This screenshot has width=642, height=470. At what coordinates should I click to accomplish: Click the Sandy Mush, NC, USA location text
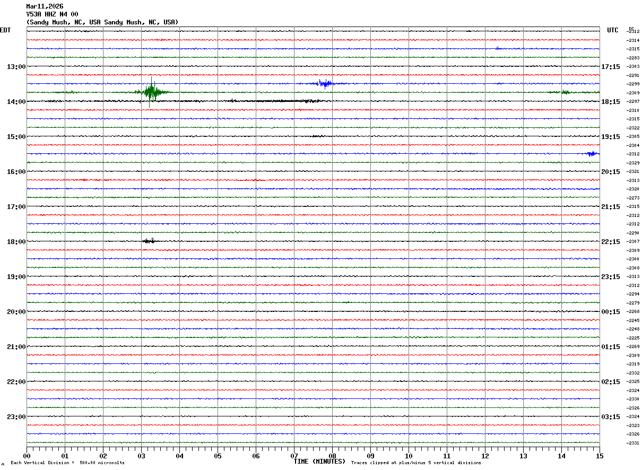102,22
